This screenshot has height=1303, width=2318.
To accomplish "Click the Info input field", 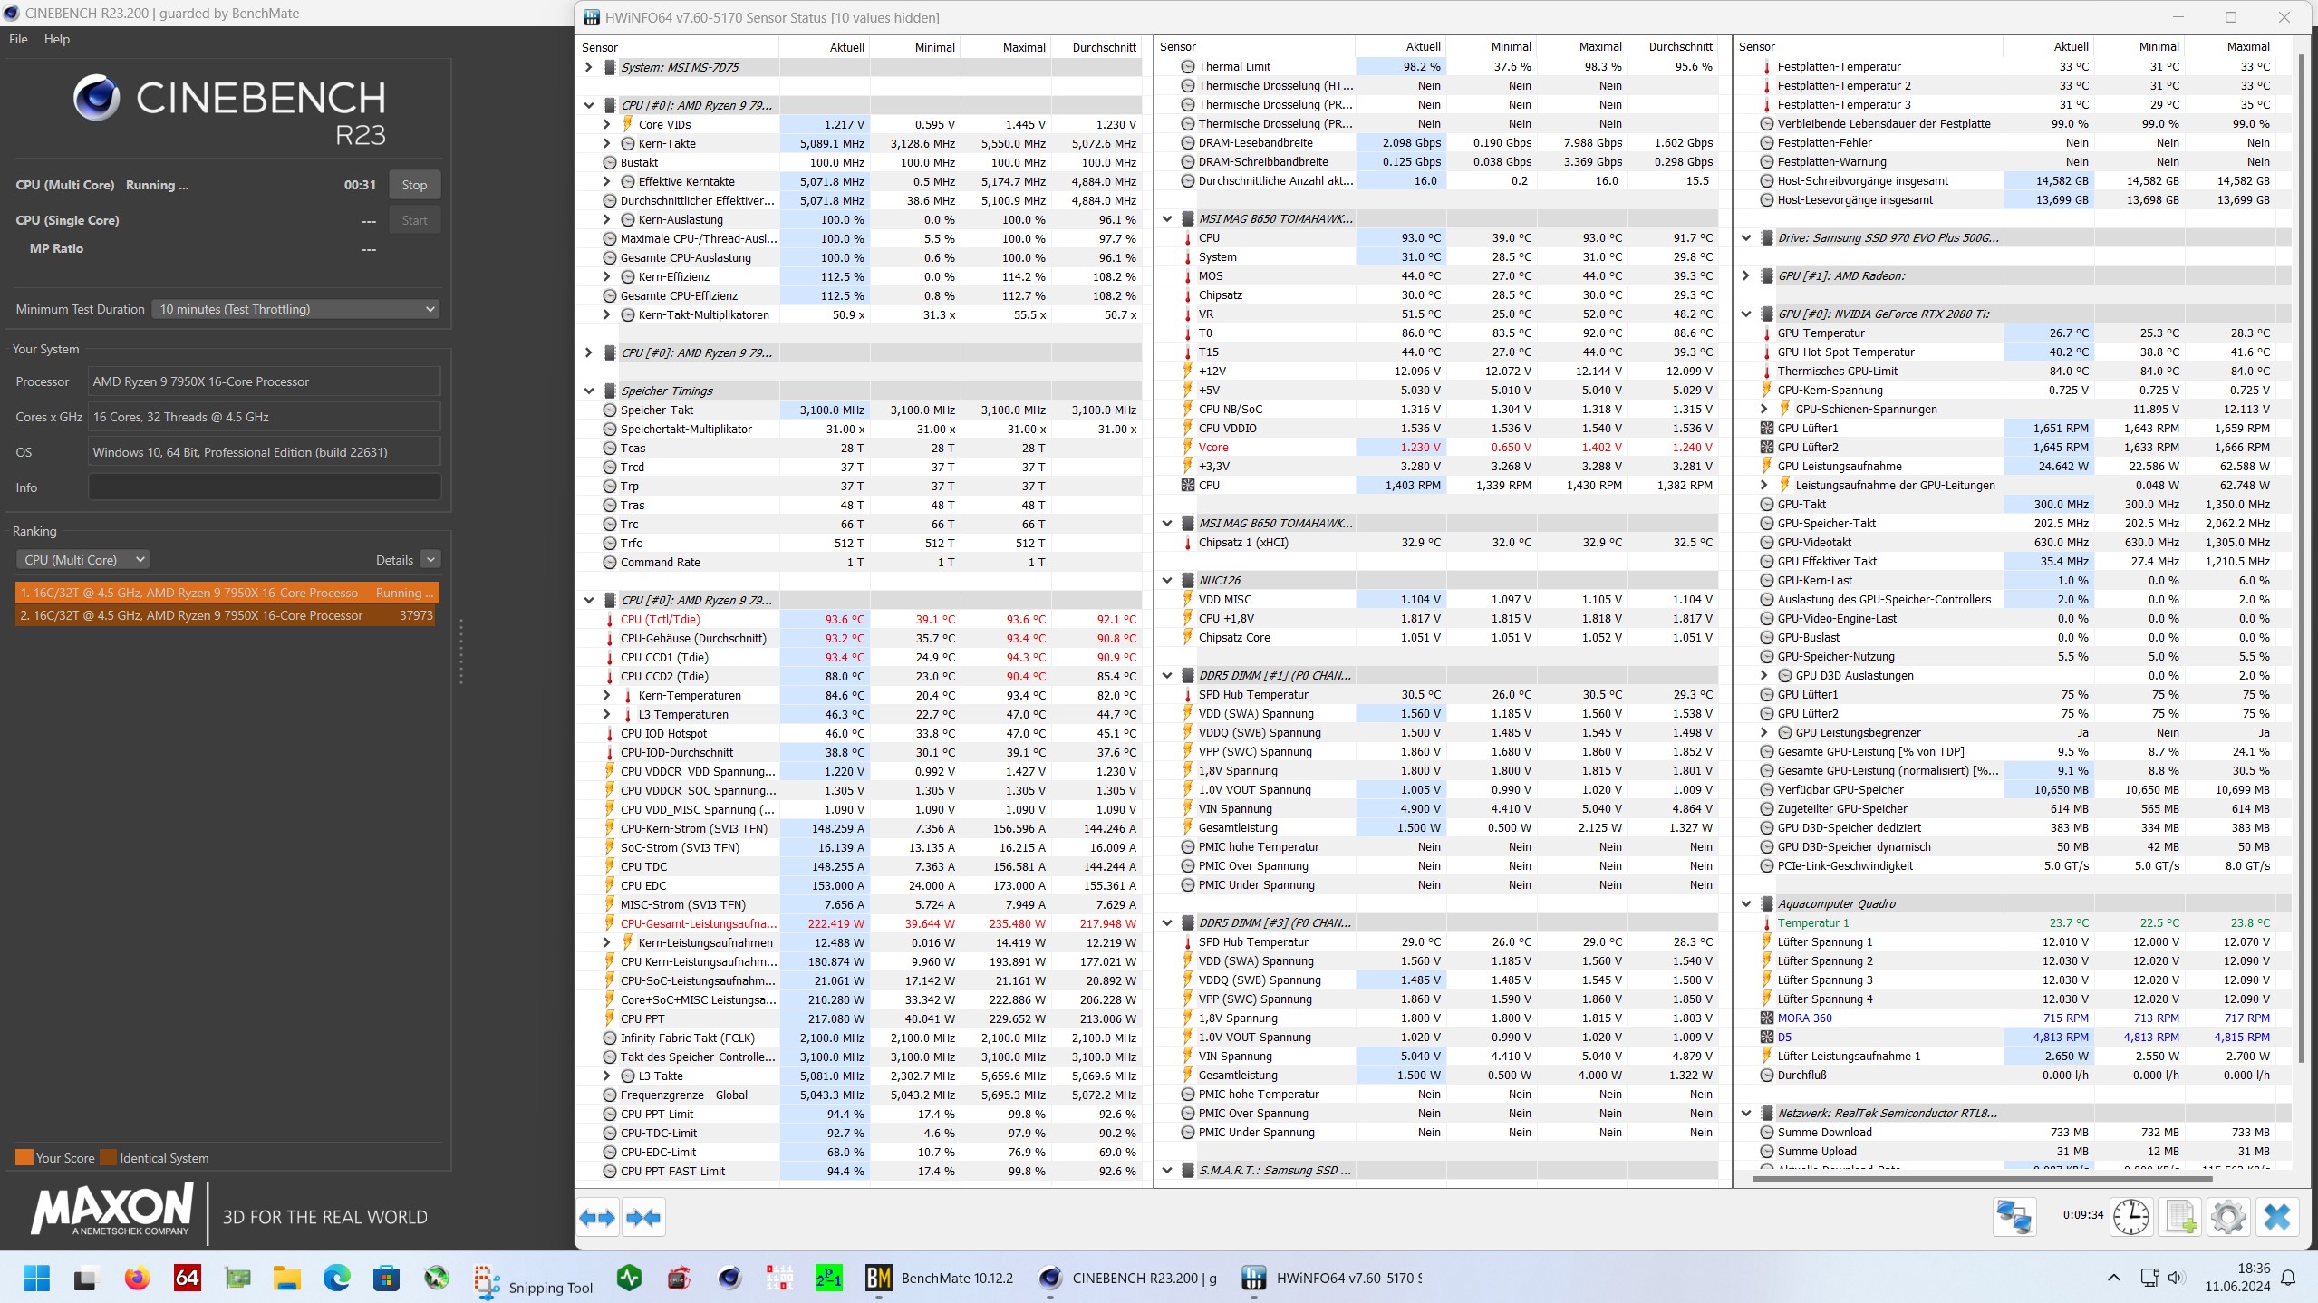I will point(264,487).
